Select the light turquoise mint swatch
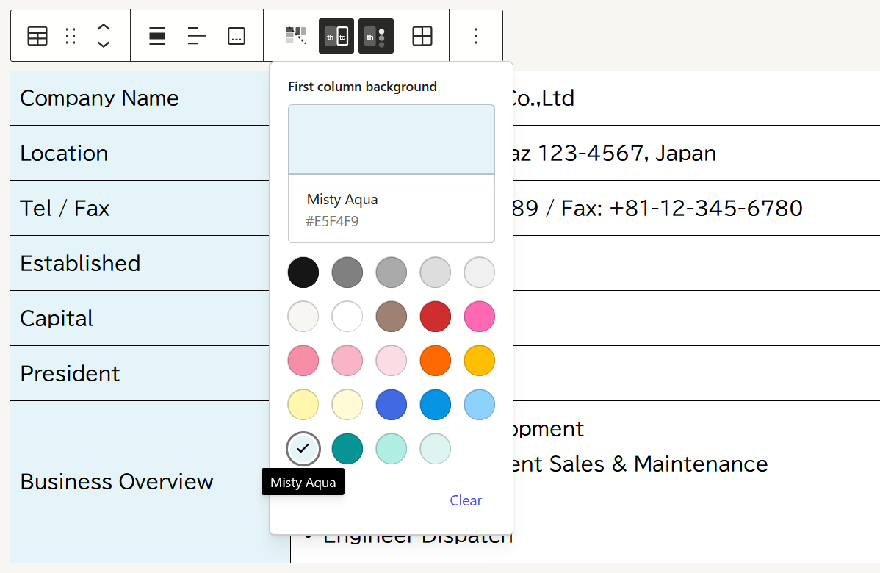Screen dimensions: 880x573 [392, 449]
